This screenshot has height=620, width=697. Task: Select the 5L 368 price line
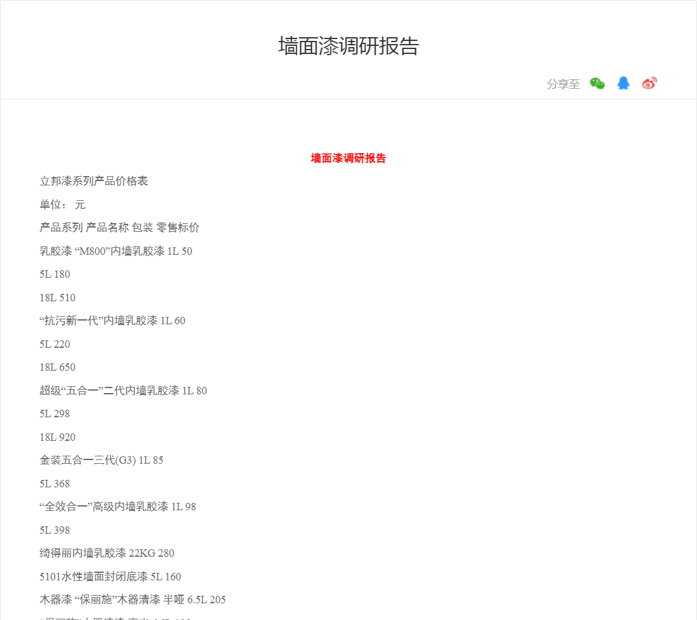pyautogui.click(x=55, y=484)
